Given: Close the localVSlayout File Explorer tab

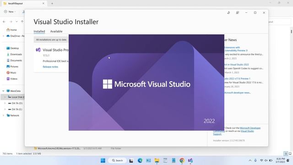Looking at the screenshot, I should (x=43, y=3).
